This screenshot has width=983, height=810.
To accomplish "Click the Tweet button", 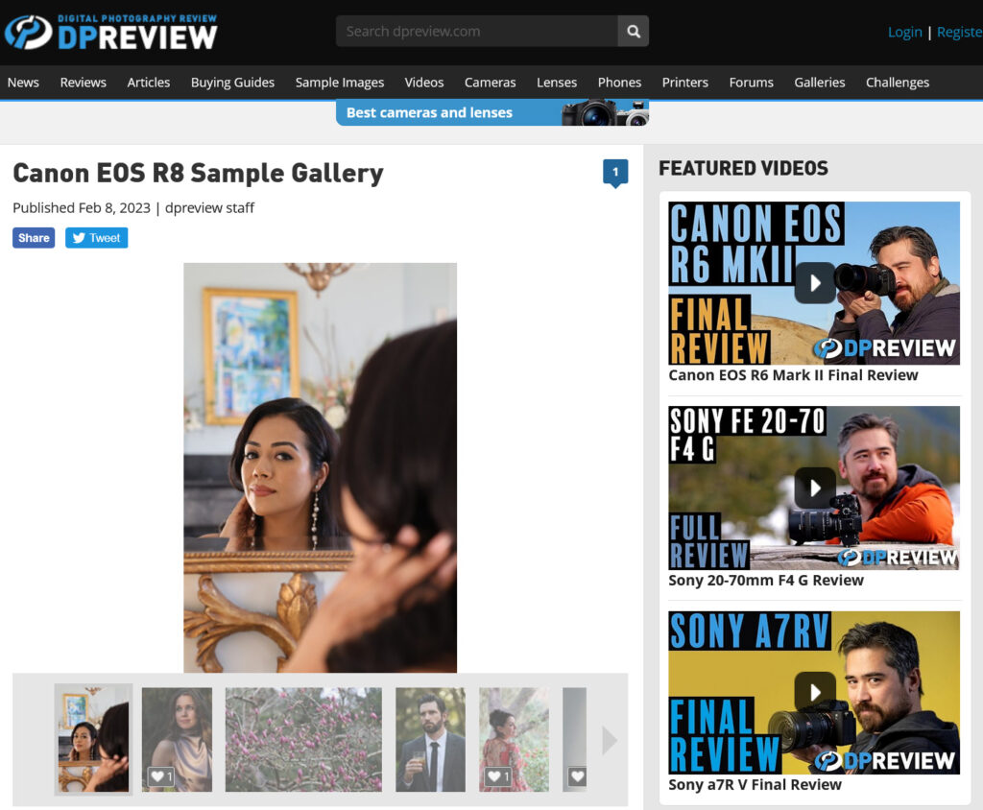I will tap(96, 238).
